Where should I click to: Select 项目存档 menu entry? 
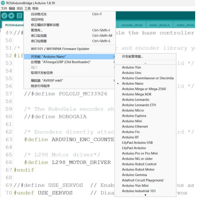pos(70,20)
